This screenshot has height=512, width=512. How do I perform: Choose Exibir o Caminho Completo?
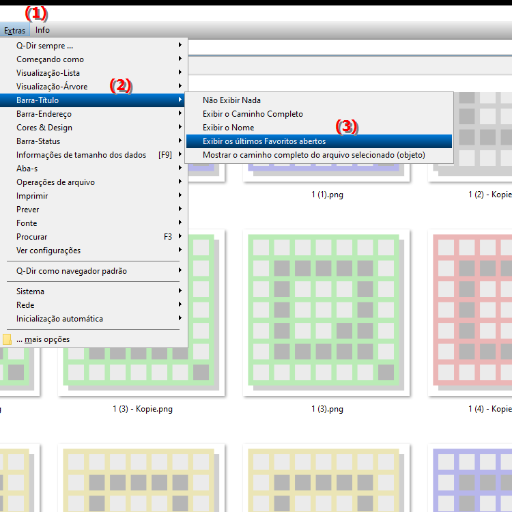pos(319,114)
